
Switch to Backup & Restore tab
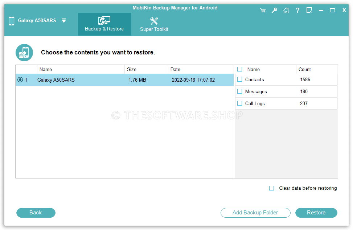click(x=104, y=24)
